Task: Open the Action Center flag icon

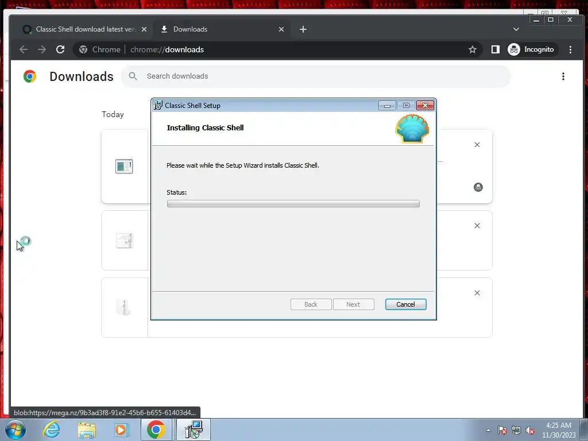Action: pos(502,430)
